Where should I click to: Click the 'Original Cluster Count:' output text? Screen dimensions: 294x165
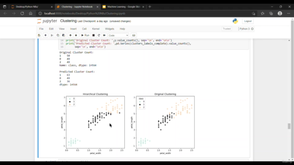tap(76, 52)
